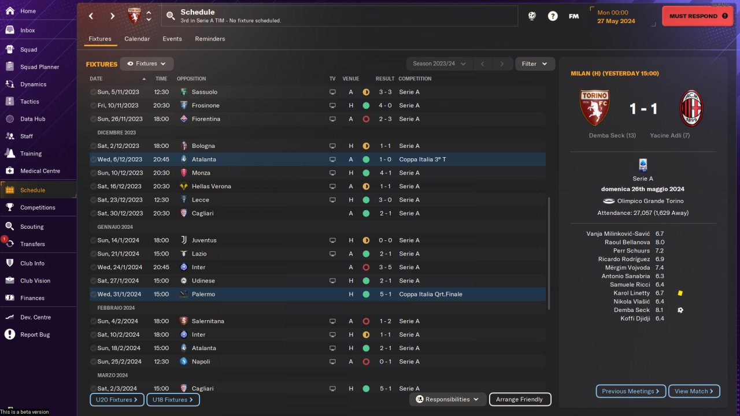
Task: Click the Torino badge in the top bar
Action: (x=134, y=16)
